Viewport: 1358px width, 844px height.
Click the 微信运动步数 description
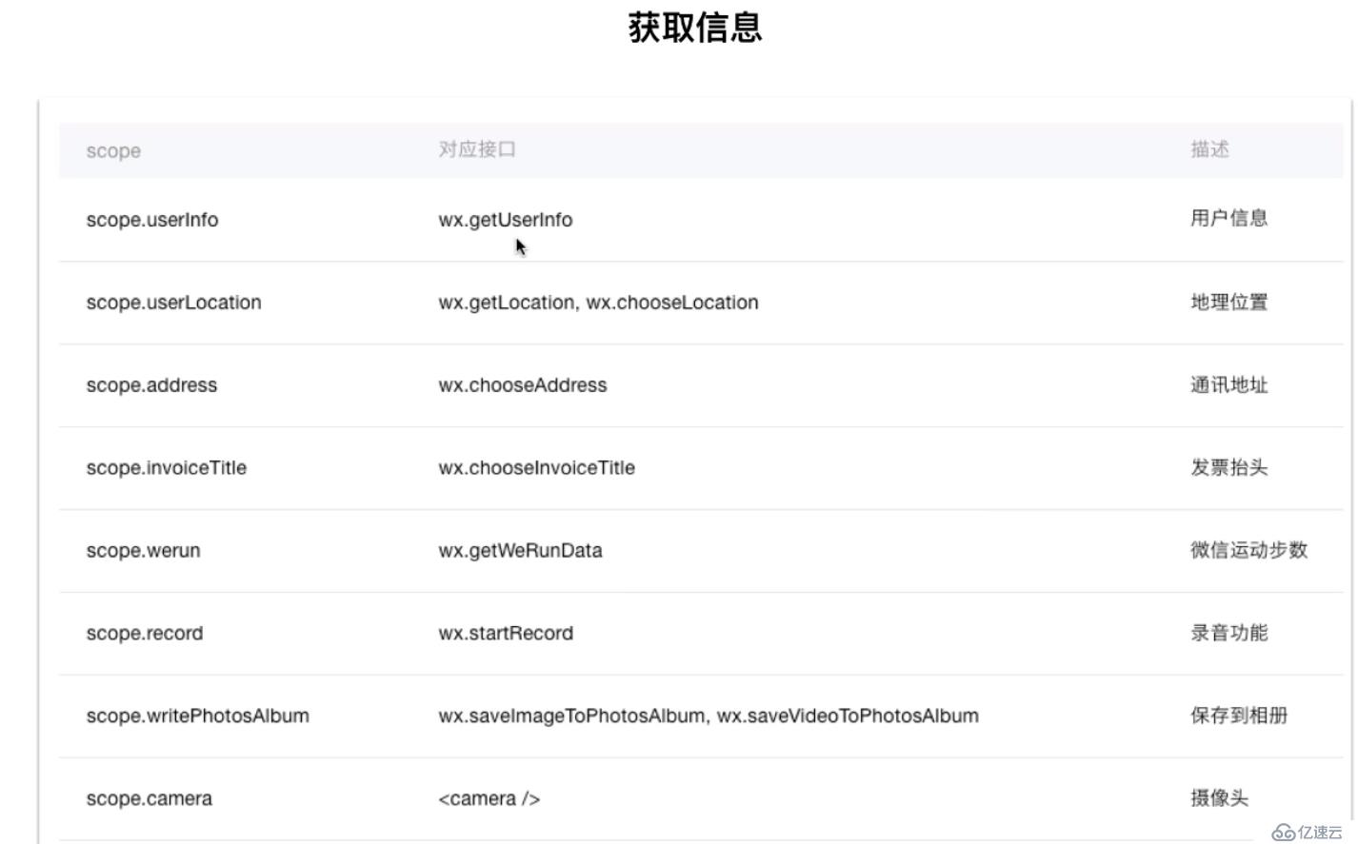1249,550
